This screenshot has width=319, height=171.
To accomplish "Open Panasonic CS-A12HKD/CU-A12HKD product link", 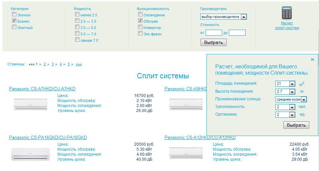I will coord(200,137).
